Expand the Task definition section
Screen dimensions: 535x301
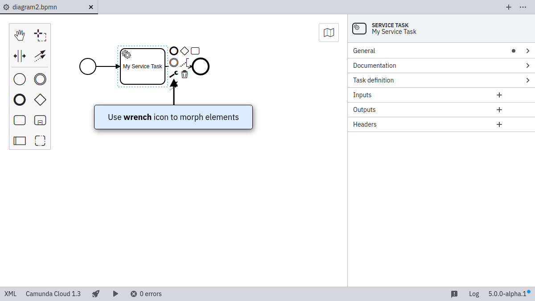coord(528,80)
